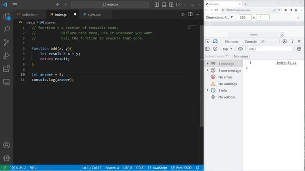Open the Explorer view in activity bar
The width and height of the screenshot is (305, 171).
[6, 16]
